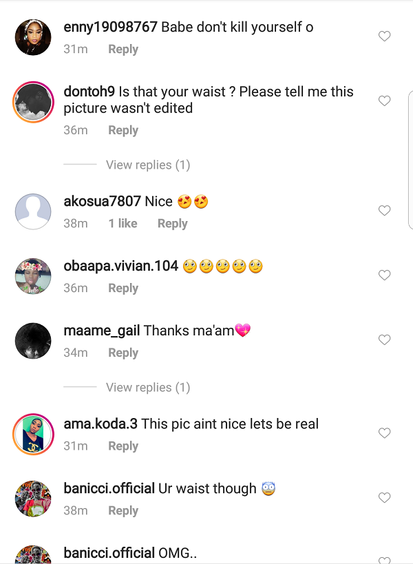Tap obaapa.vivian.104's avatar
413x564 pixels.
coord(33,275)
